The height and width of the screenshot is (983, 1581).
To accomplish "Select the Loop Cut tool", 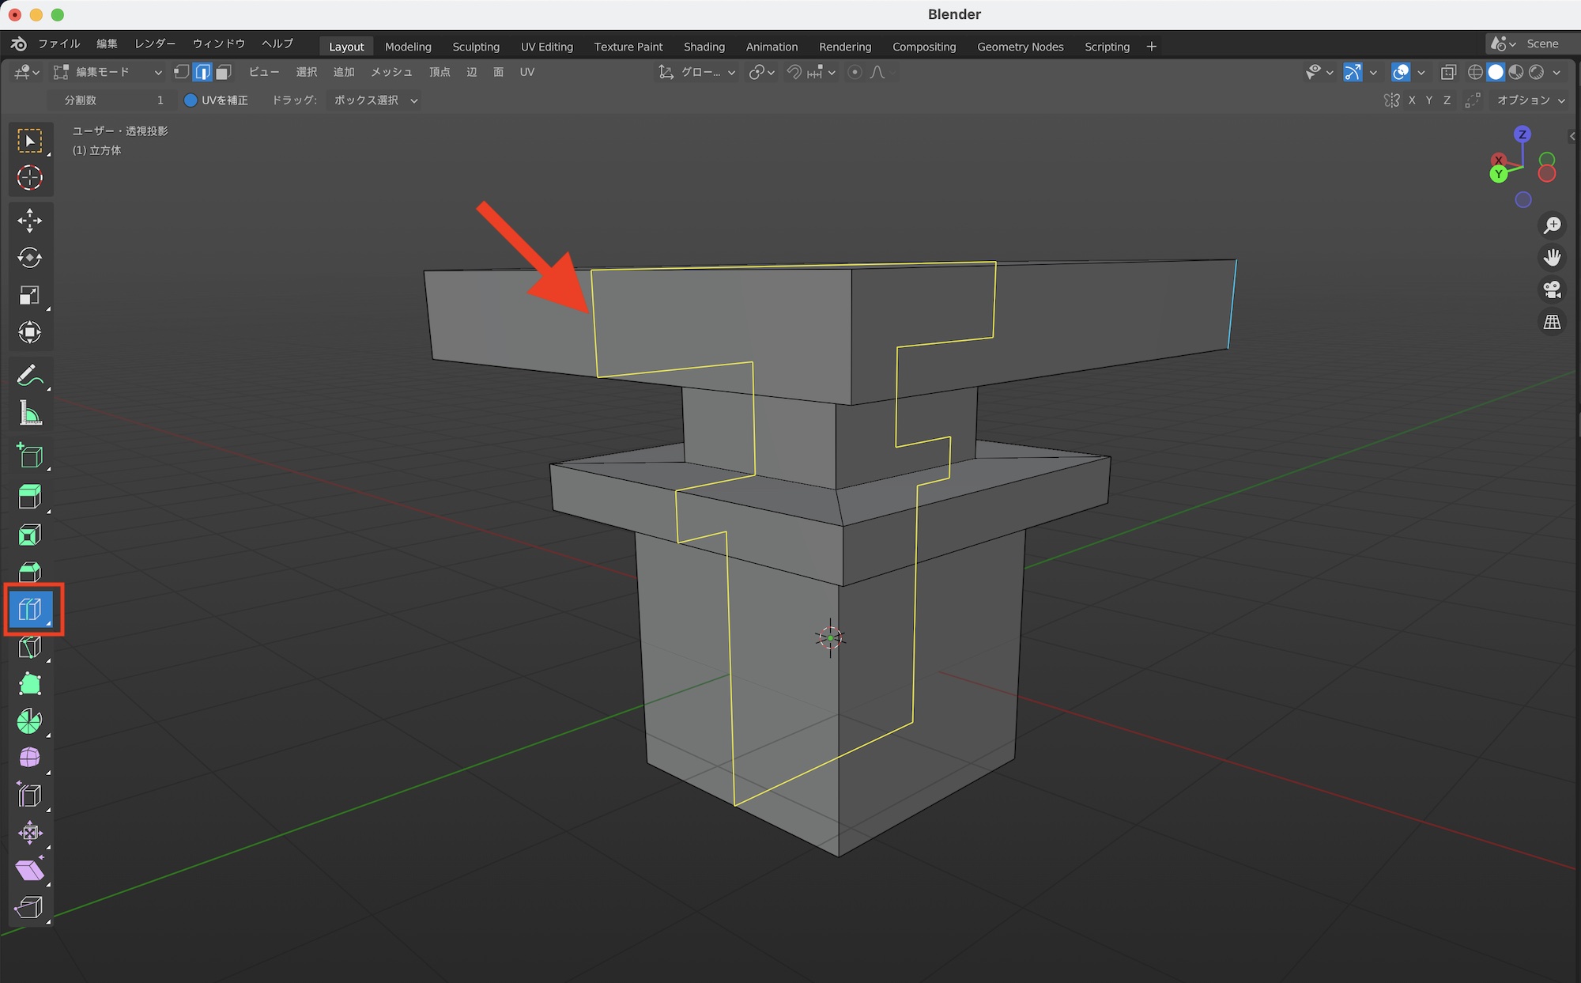I will pos(30,609).
